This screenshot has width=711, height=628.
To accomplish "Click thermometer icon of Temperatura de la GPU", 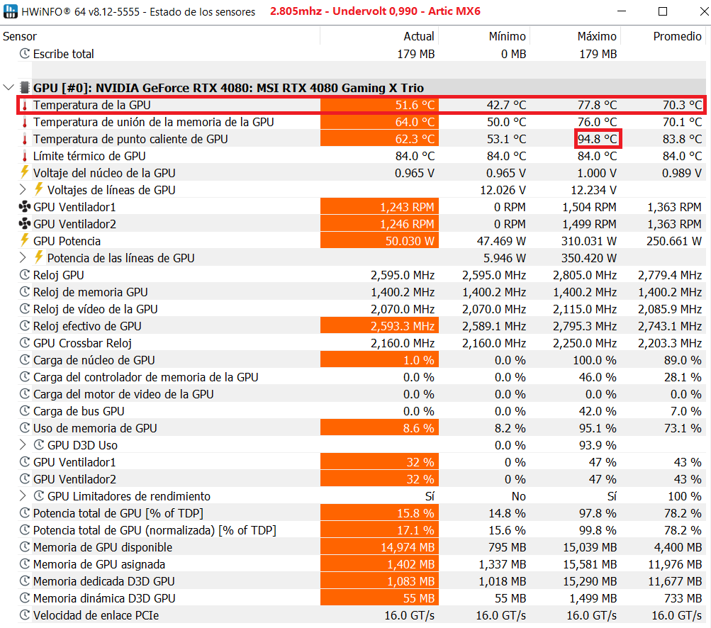I will click(25, 105).
